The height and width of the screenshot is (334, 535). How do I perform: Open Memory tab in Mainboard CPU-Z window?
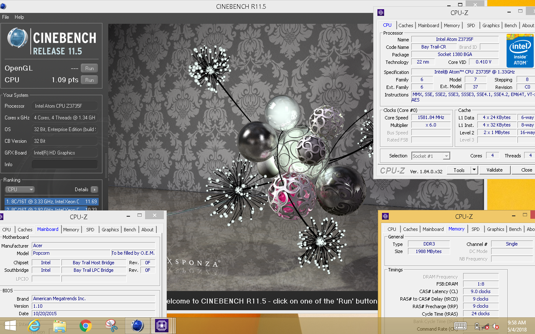pos(71,230)
